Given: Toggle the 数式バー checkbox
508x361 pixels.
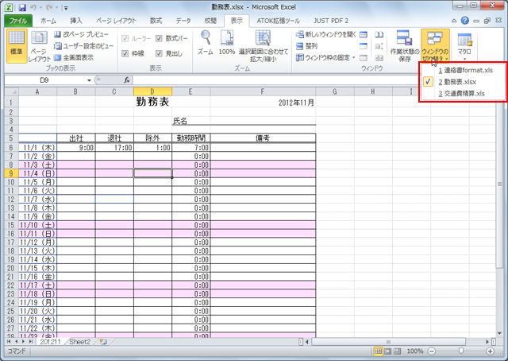Looking at the screenshot, I should coord(159,38).
